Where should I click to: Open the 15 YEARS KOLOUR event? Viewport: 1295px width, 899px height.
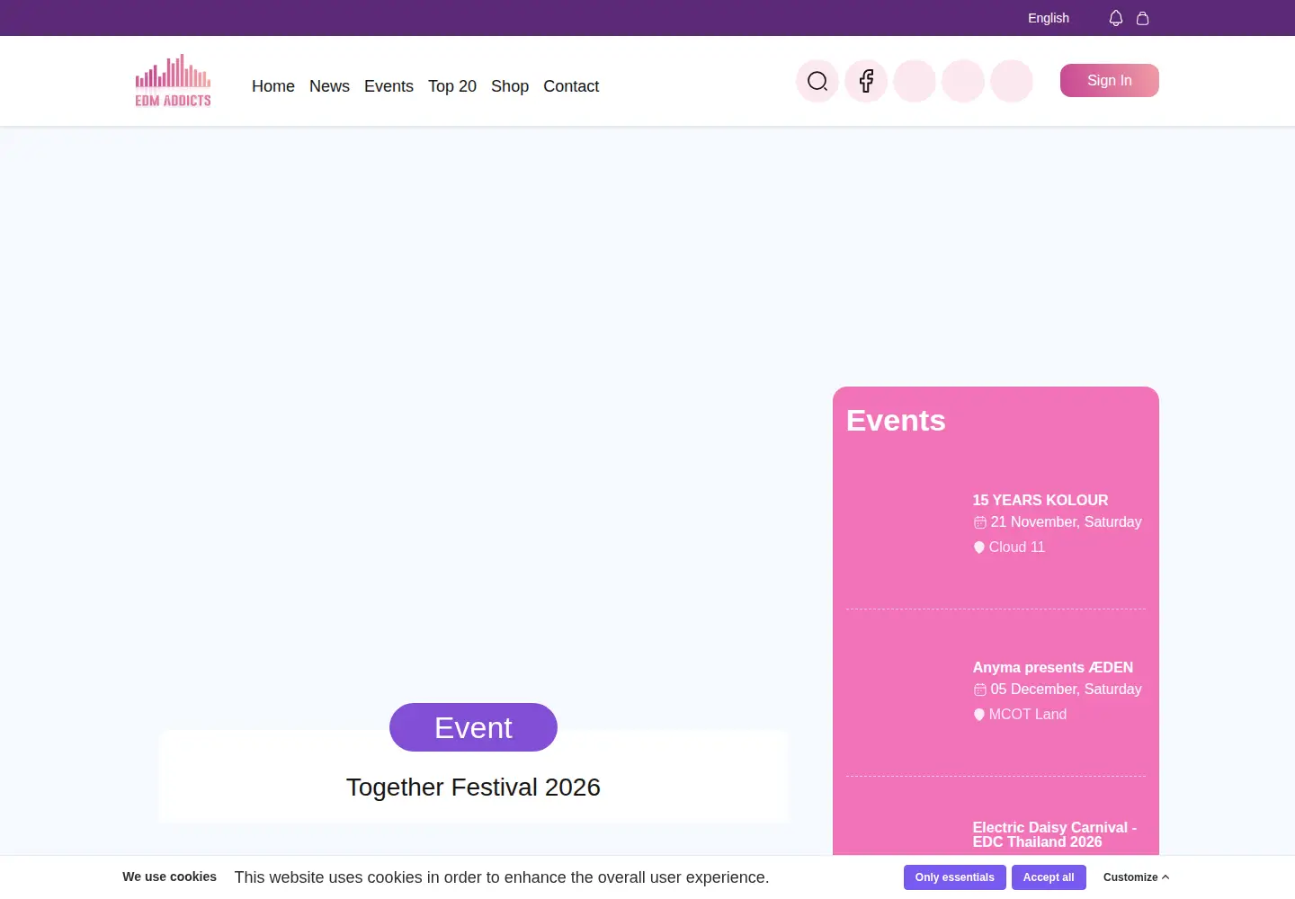[1040, 500]
